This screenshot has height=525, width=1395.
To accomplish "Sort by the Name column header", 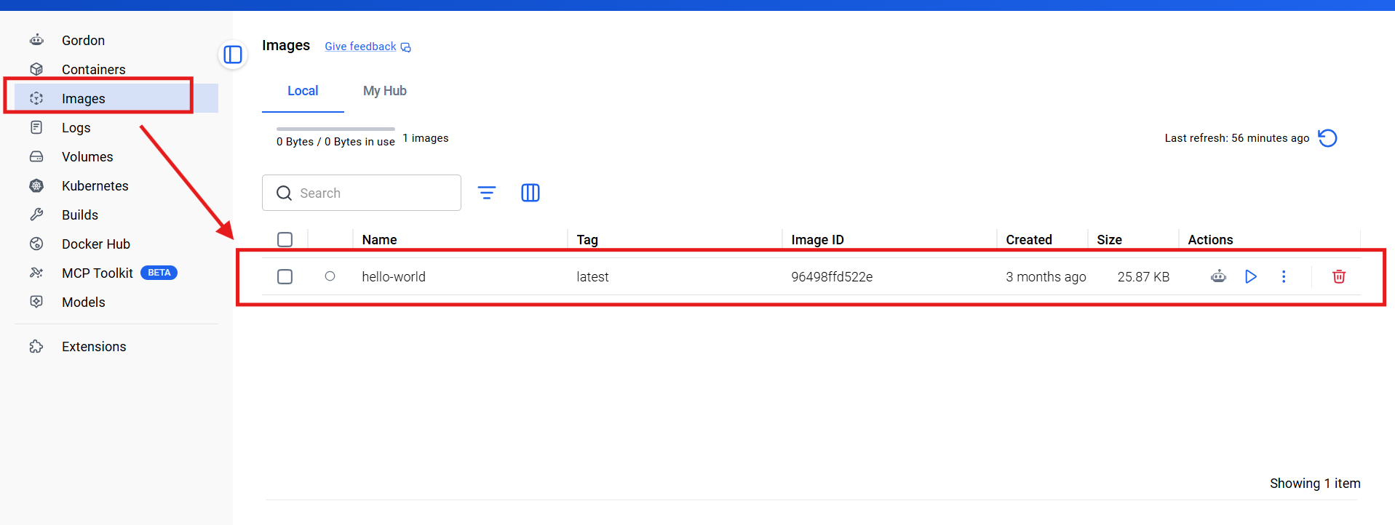I will (x=379, y=239).
